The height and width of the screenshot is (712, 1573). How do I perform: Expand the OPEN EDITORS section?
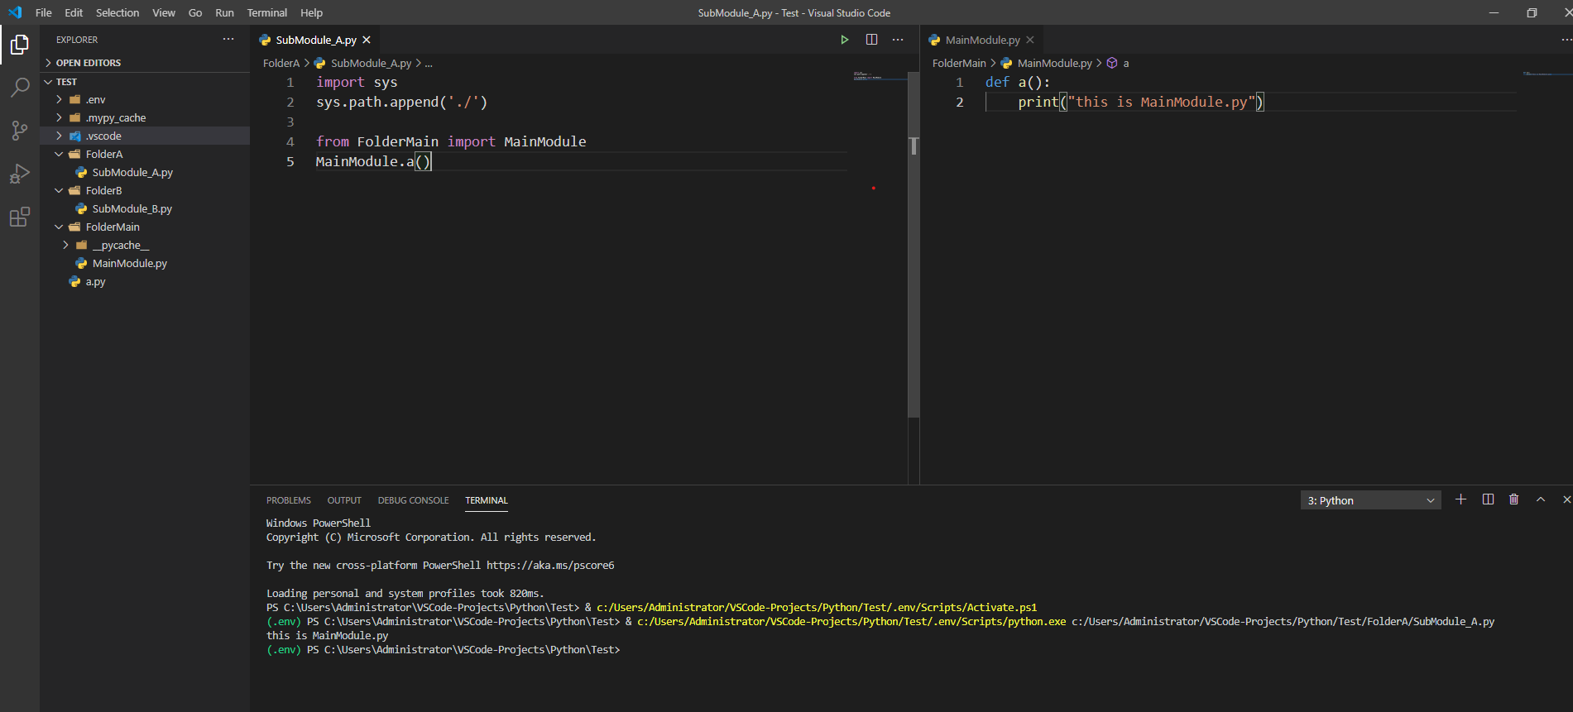88,63
